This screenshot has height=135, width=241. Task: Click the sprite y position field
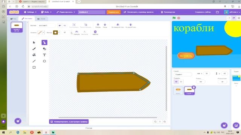pos(224,73)
